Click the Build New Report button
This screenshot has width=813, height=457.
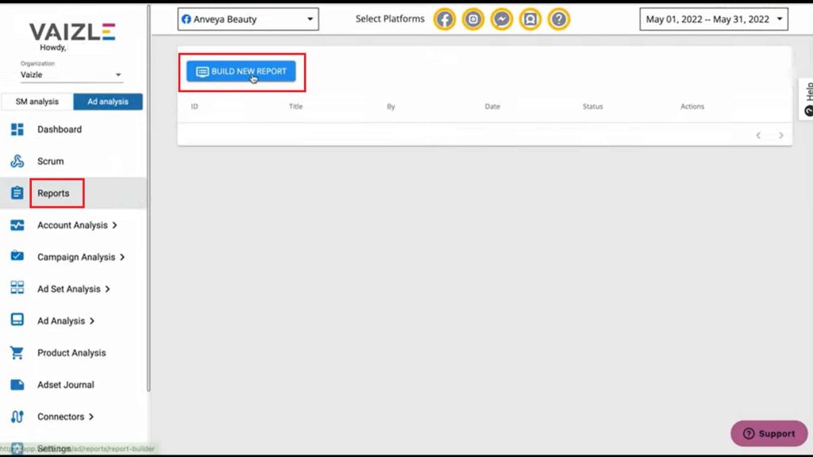point(241,71)
